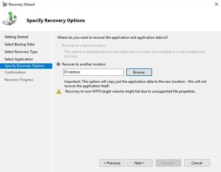Open the Select Recovery Type step

21,52
